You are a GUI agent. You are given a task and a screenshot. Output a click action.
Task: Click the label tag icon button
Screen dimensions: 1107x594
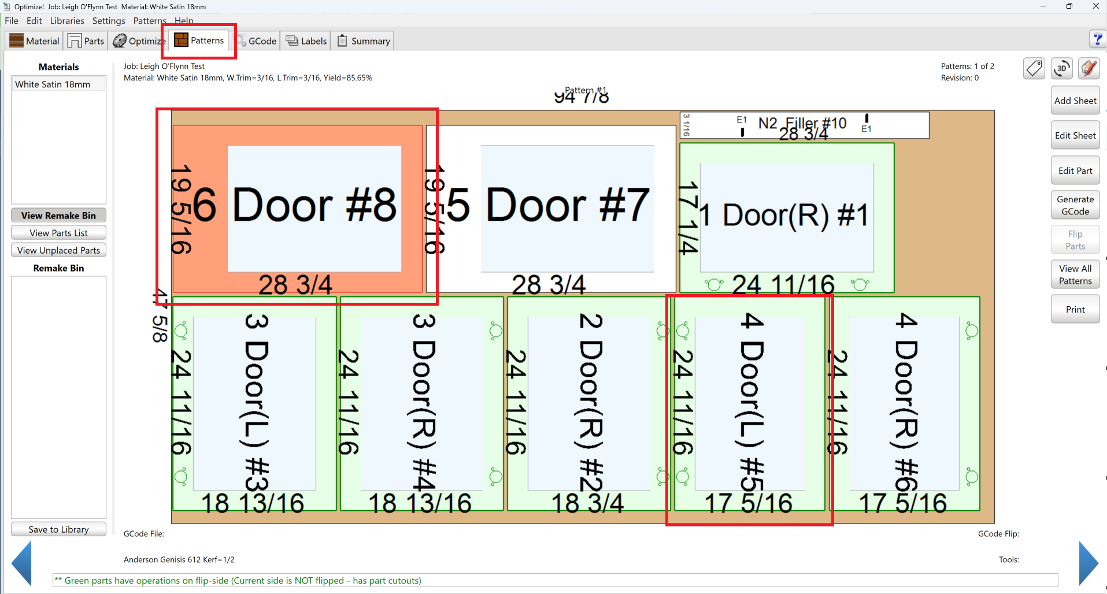[x=1034, y=69]
